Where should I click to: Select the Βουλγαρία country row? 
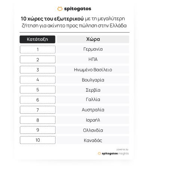93,80
